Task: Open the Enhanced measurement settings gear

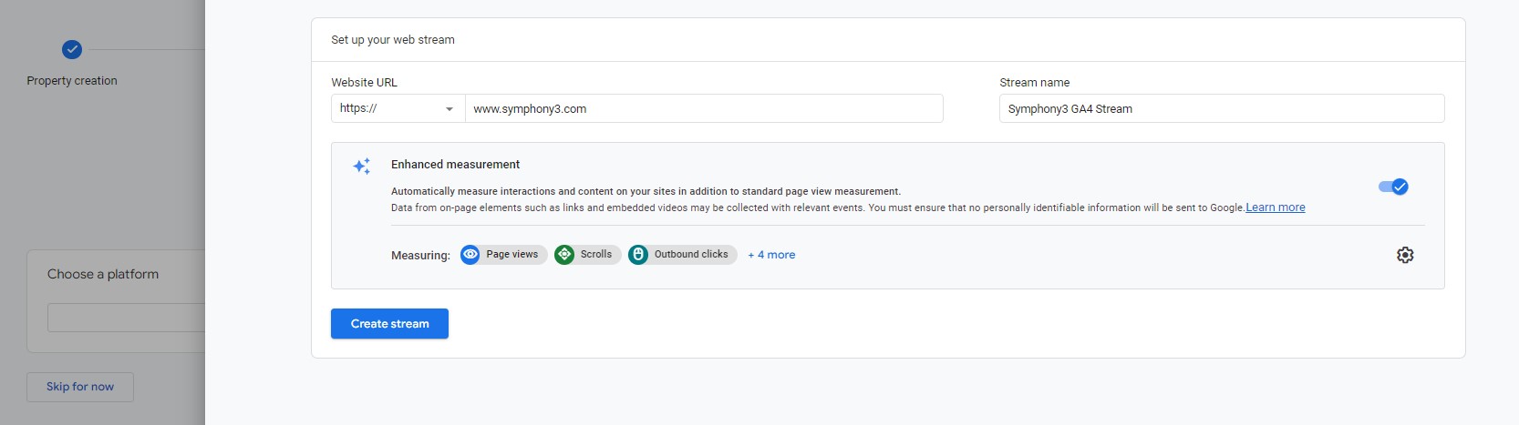Action: coord(1405,255)
